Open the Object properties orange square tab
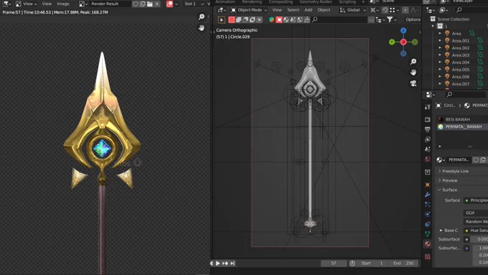Screen dimensions: 488x275 pyautogui.click(x=427, y=185)
